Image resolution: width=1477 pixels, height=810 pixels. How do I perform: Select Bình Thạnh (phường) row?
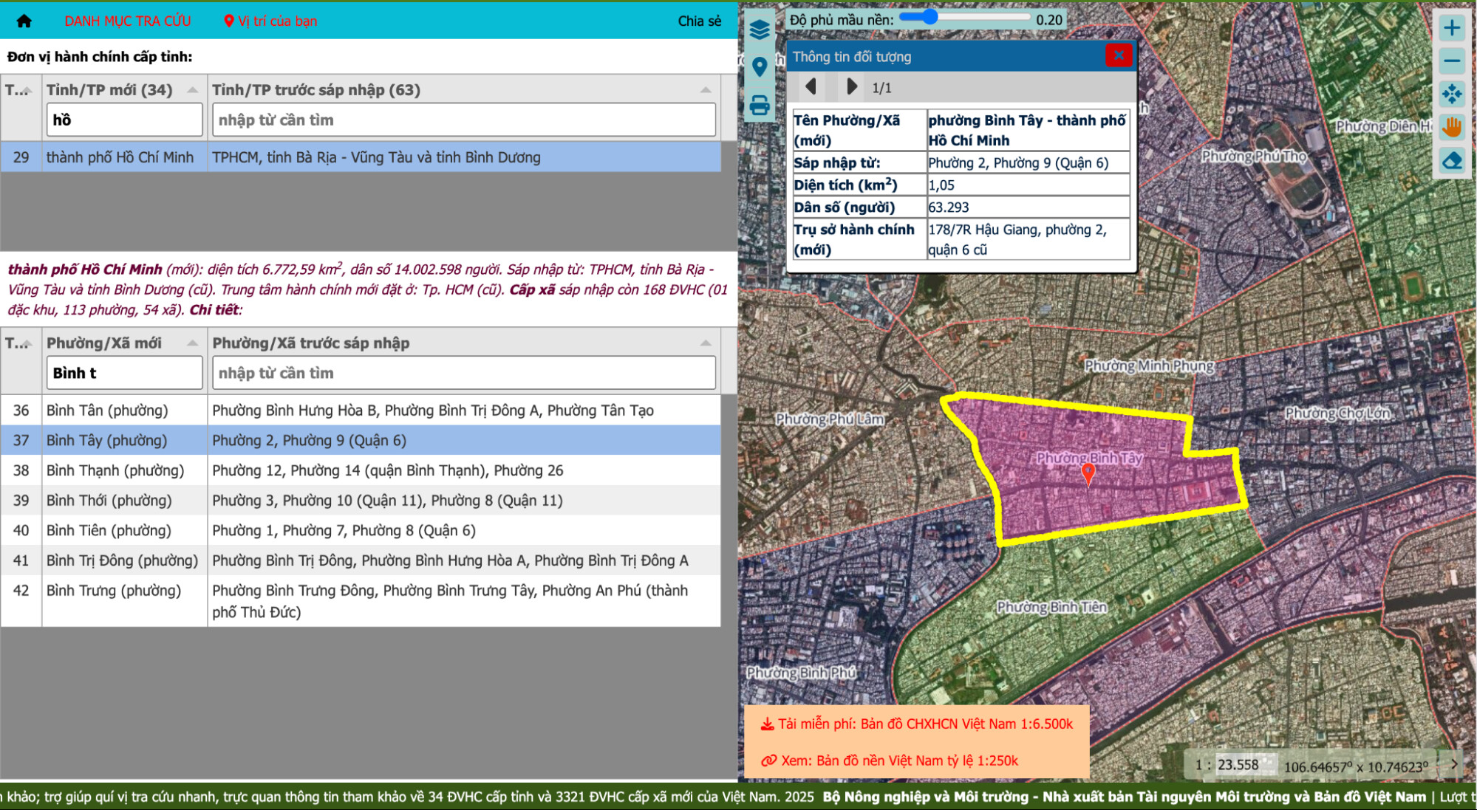pyautogui.click(x=115, y=470)
